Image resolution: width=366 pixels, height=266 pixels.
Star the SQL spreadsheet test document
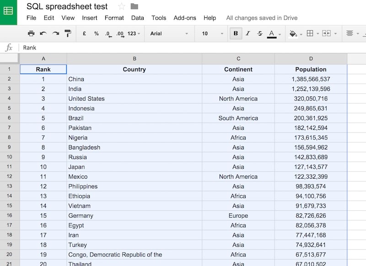121,6
